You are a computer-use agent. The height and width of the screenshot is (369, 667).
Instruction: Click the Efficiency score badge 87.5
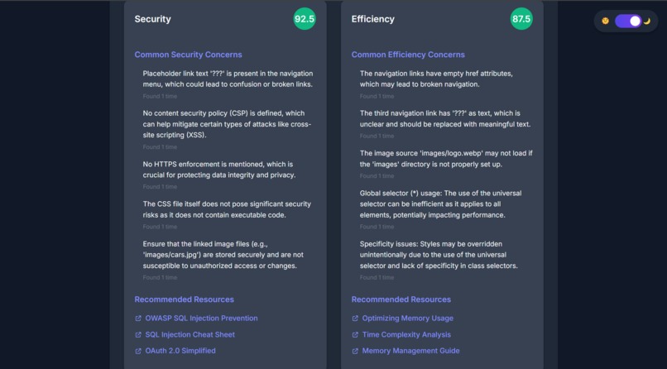tap(521, 19)
